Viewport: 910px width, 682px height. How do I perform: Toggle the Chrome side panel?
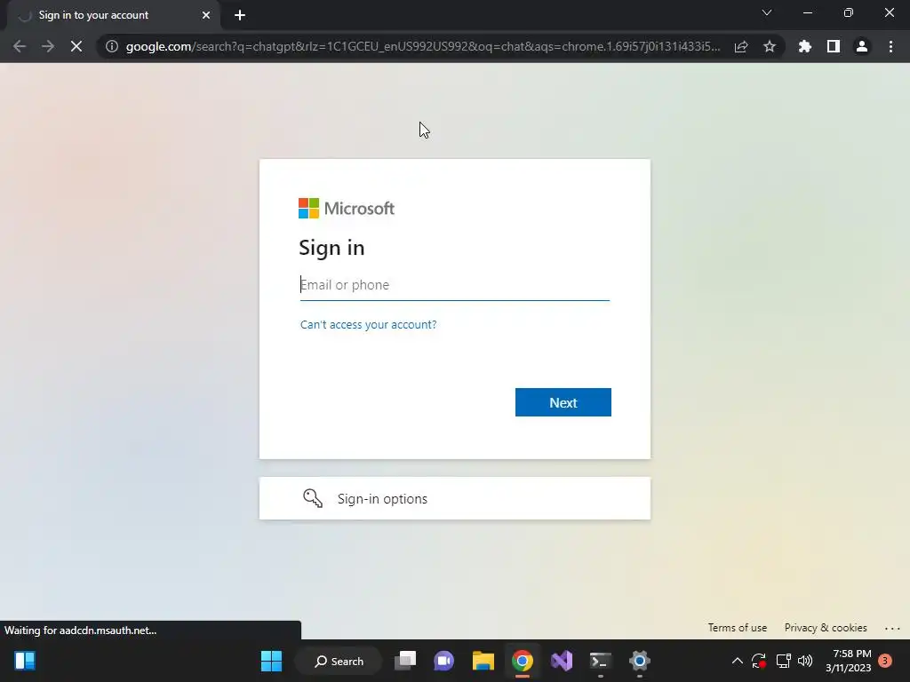[834, 46]
